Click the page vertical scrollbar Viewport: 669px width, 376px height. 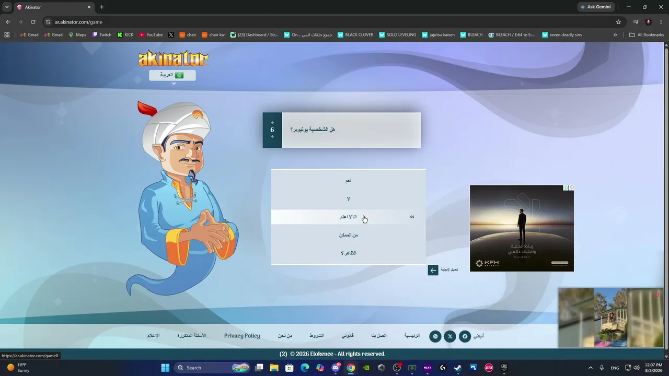[x=666, y=200]
